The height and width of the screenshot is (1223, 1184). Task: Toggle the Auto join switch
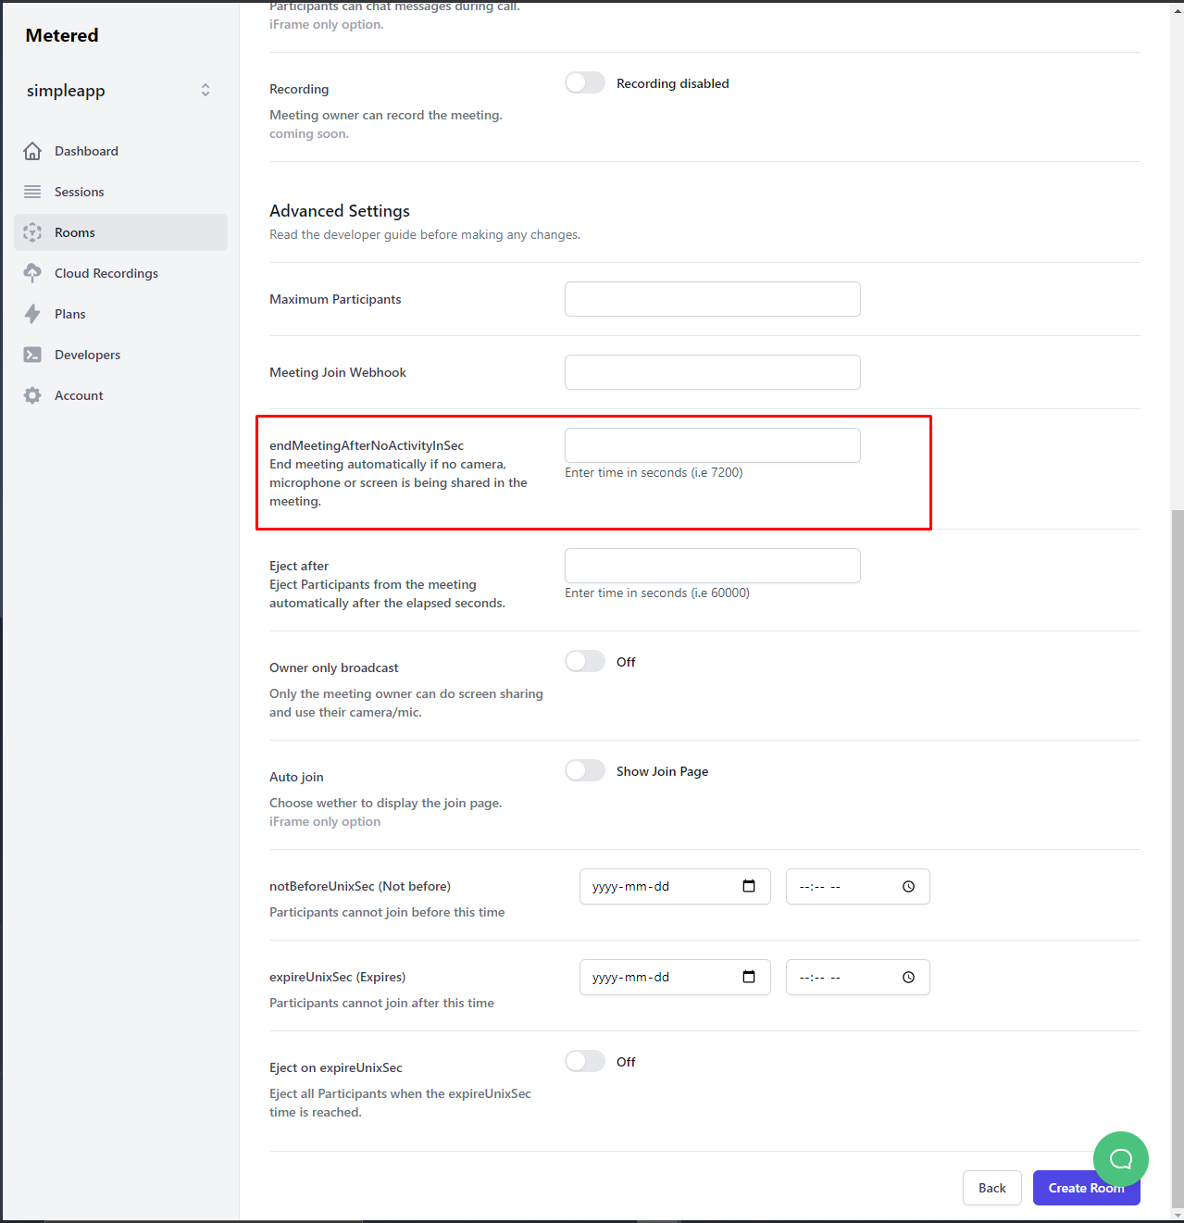click(x=585, y=770)
